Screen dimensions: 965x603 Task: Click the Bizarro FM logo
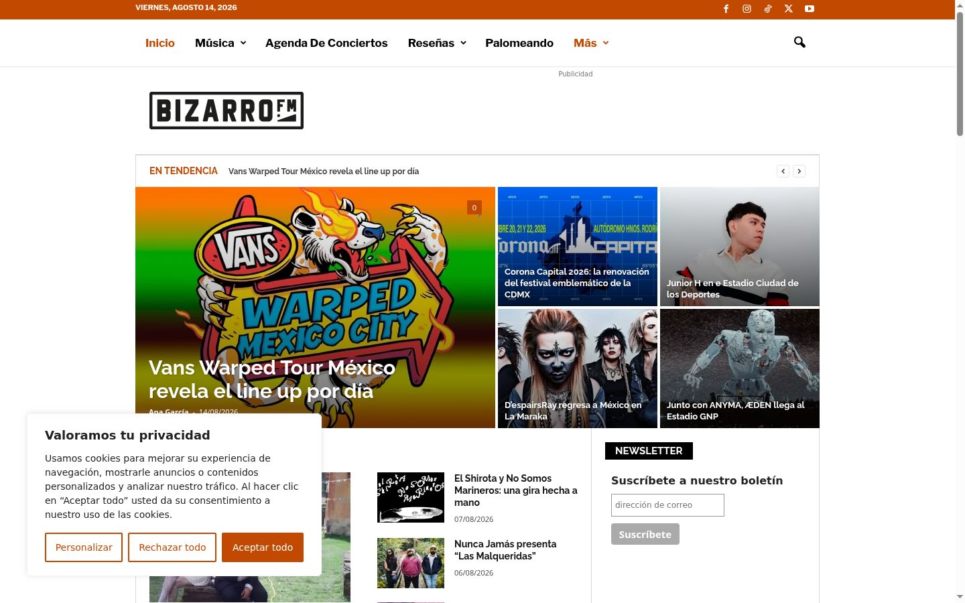[227, 111]
